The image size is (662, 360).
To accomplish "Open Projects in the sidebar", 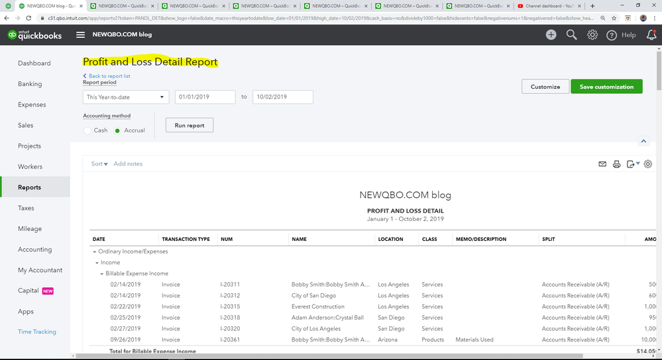I will [30, 146].
